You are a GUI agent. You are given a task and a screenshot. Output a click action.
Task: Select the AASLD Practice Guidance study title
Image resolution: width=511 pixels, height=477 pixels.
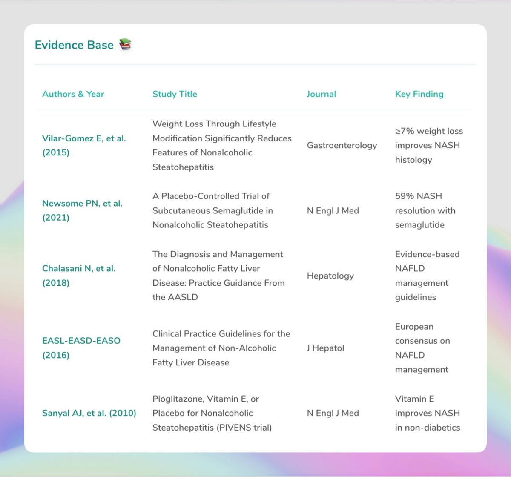point(218,276)
